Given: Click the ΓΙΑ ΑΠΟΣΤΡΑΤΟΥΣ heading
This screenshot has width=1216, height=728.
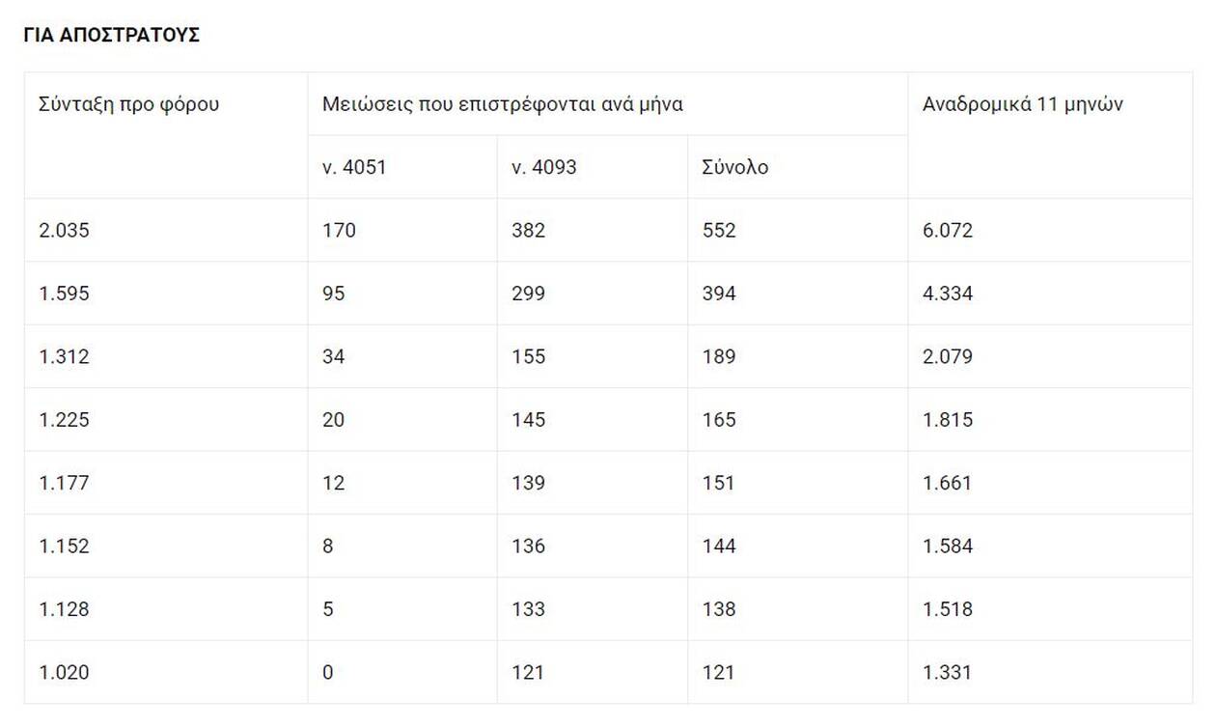Looking at the screenshot, I should [111, 35].
